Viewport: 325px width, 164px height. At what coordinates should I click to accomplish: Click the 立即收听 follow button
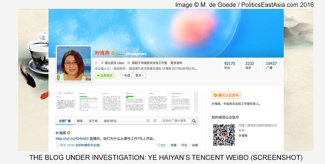point(105,76)
